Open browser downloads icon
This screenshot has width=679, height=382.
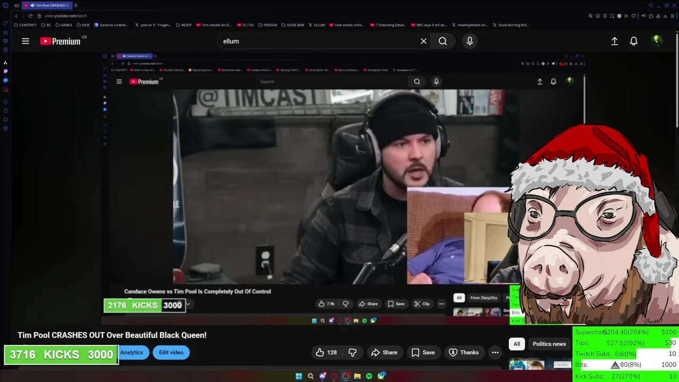(665, 16)
